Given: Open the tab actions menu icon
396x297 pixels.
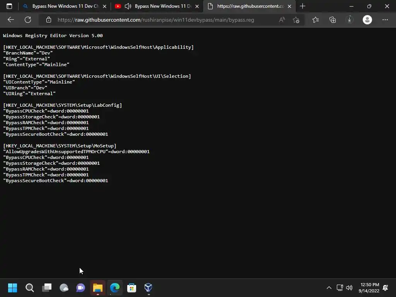Looking at the screenshot, I should click(x=9, y=6).
